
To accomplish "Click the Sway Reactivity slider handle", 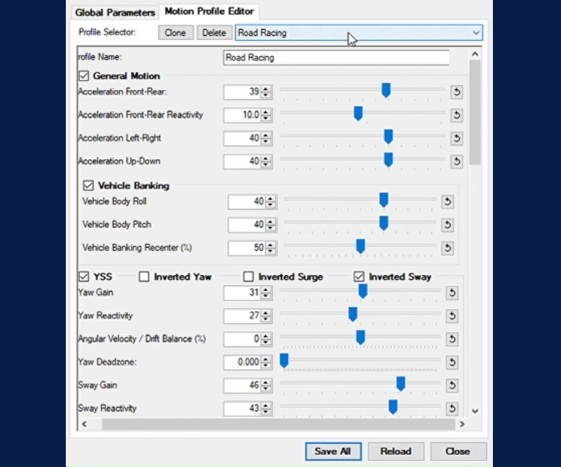I will pos(393,407).
